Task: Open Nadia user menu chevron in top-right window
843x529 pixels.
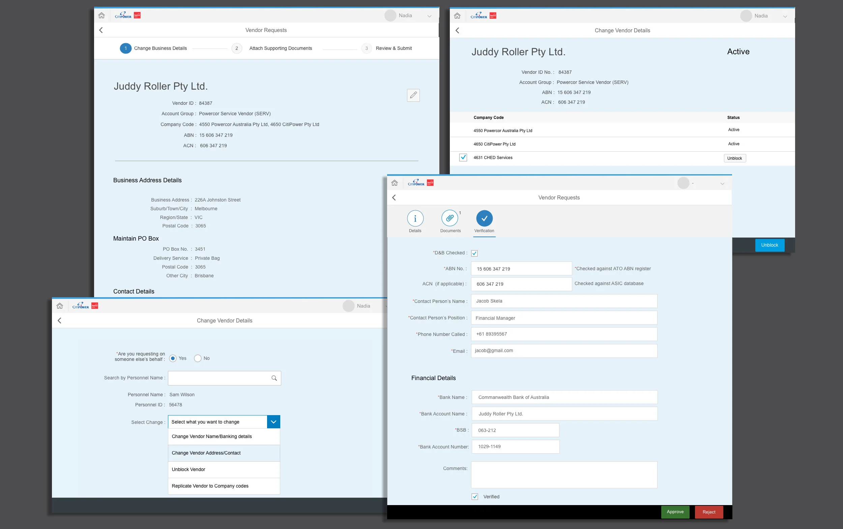Action: (785, 16)
